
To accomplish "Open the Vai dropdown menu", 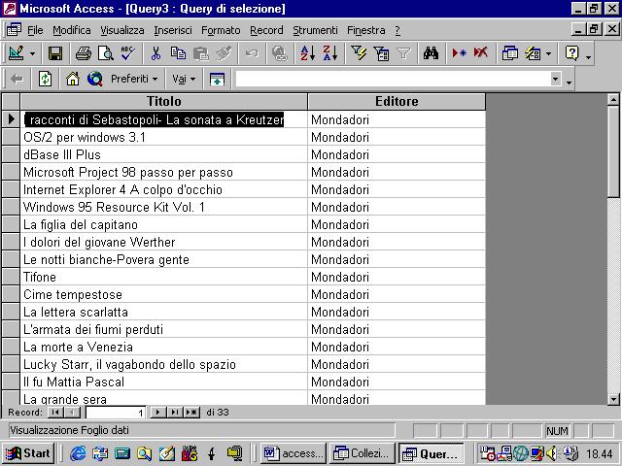I will 184,80.
